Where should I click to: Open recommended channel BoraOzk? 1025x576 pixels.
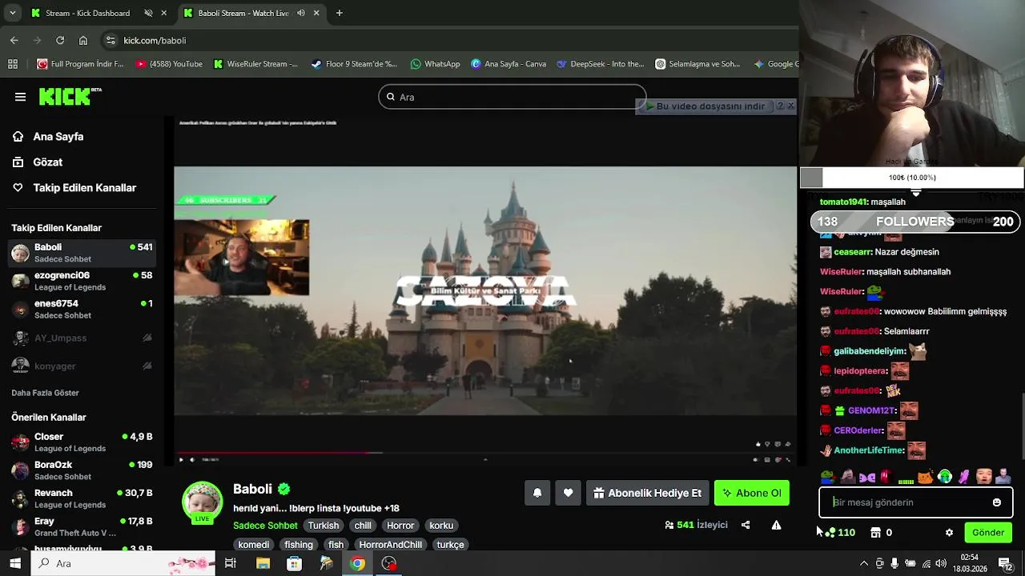point(82,470)
